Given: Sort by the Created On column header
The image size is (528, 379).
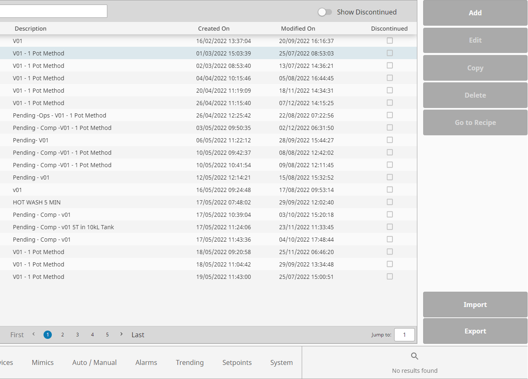Looking at the screenshot, I should (214, 29).
